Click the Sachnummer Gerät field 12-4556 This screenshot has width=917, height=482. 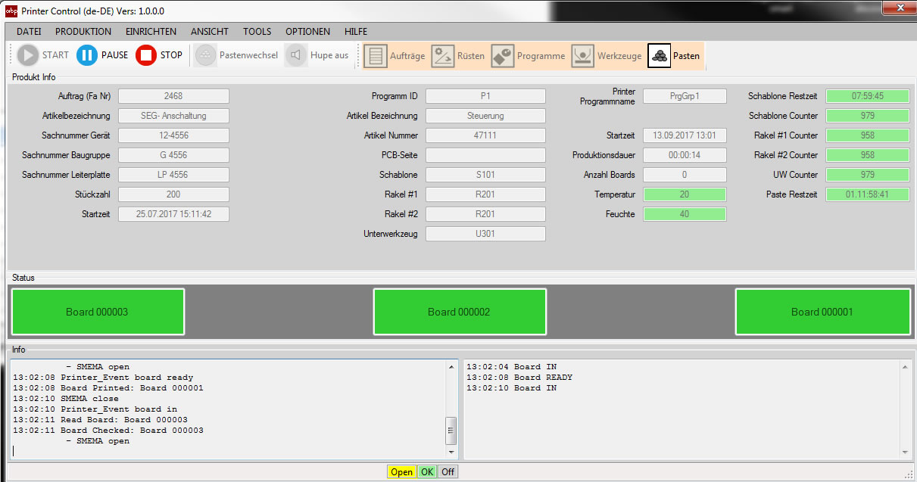173,135
